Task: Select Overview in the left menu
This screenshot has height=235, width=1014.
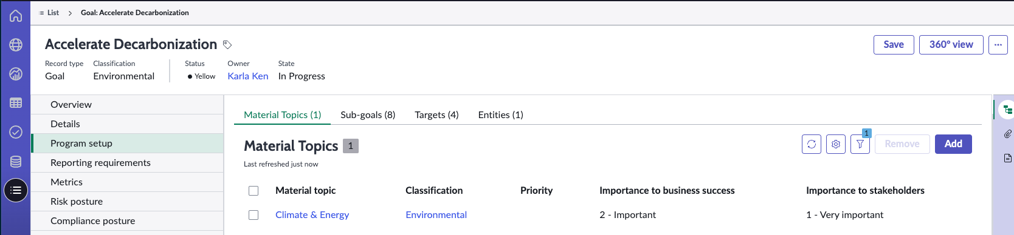Action: pyautogui.click(x=127, y=105)
